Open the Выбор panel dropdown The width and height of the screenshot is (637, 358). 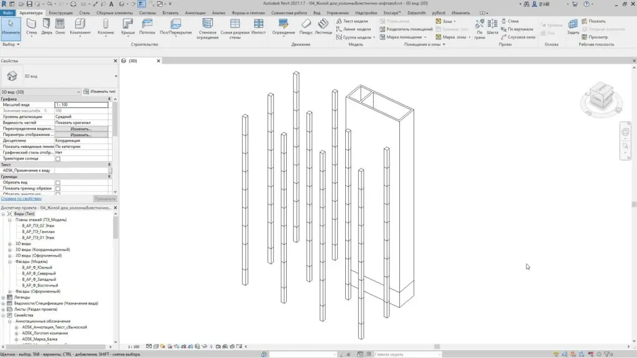[11, 45]
